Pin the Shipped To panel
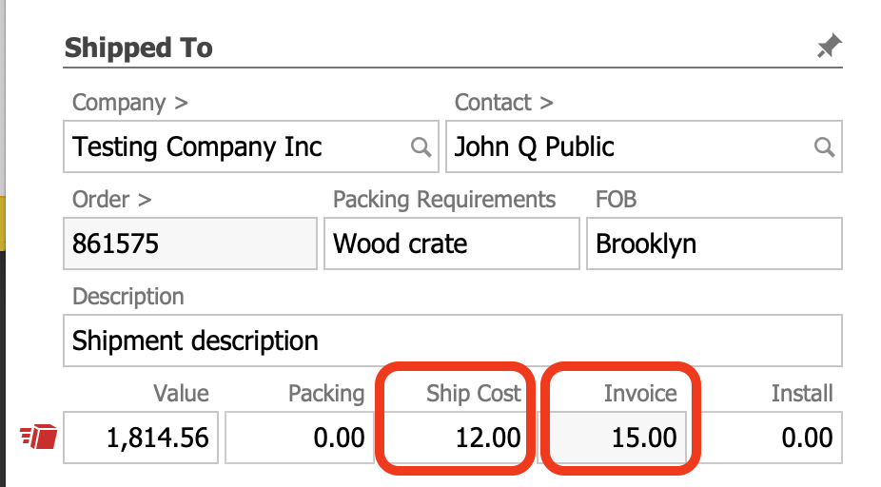The width and height of the screenshot is (881, 487). pos(829,46)
